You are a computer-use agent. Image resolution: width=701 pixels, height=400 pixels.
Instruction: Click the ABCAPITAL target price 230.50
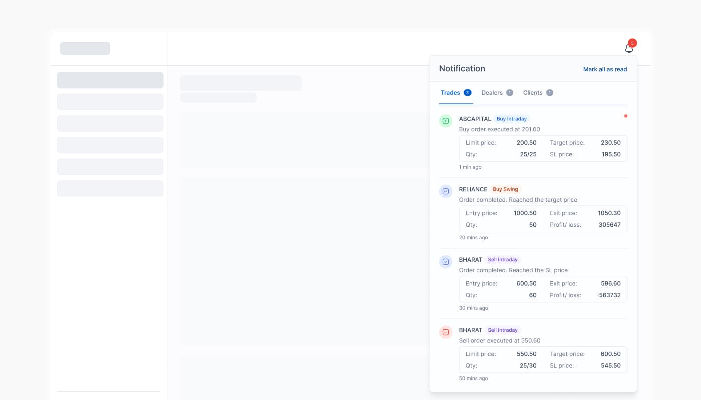coord(610,143)
